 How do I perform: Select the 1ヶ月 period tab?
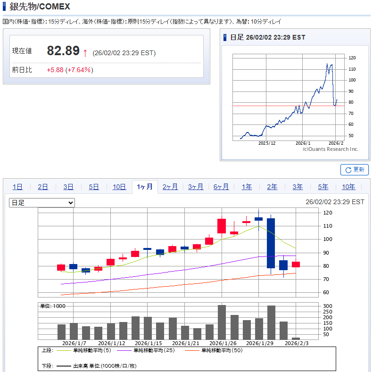[145, 187]
